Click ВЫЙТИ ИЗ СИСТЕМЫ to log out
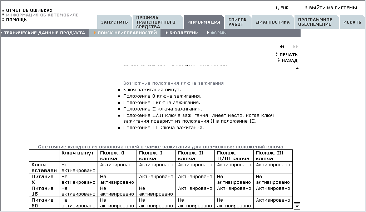Viewport: 366px width, 212px height. click(x=333, y=8)
